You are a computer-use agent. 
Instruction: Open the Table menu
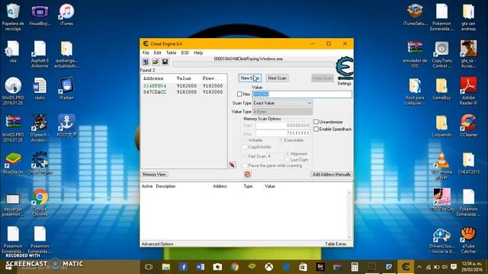[171, 53]
